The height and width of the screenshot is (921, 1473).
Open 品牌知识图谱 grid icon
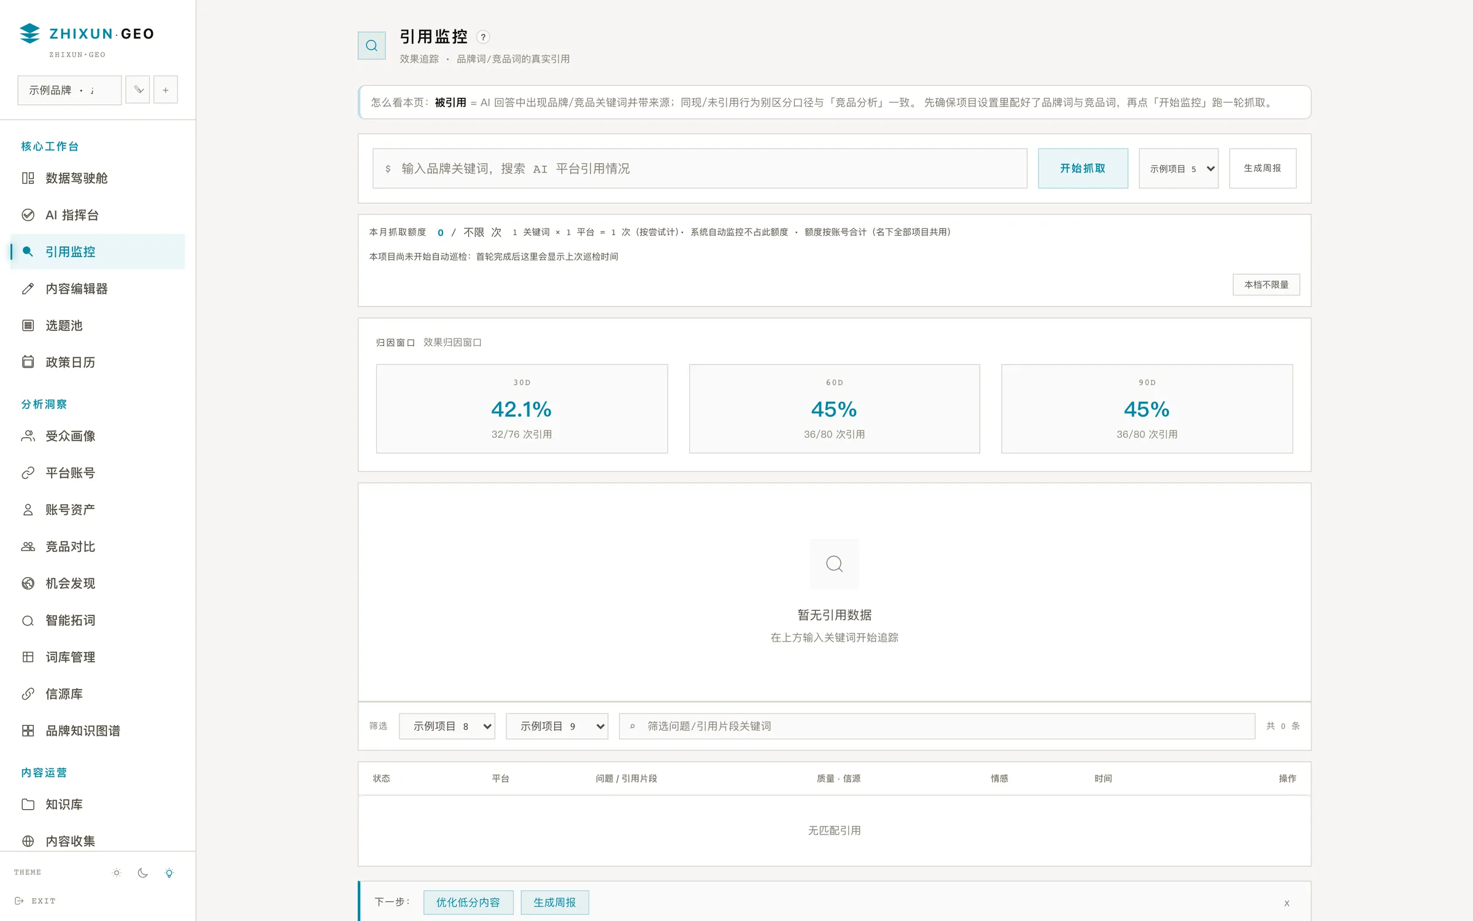click(x=28, y=731)
